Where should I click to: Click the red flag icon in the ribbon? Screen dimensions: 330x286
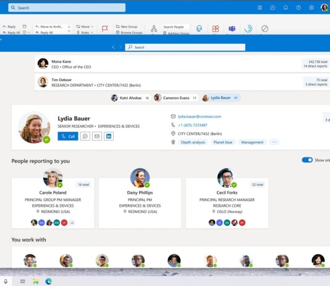(105, 28)
